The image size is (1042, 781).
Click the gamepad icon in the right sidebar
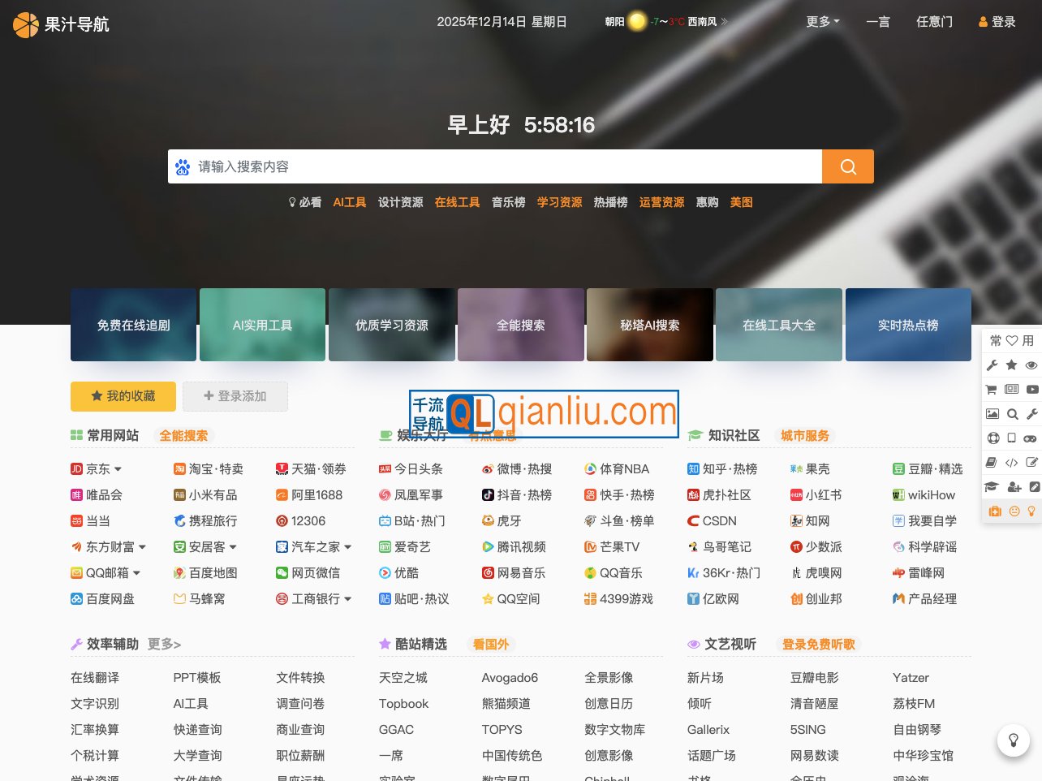pyautogui.click(x=1031, y=437)
